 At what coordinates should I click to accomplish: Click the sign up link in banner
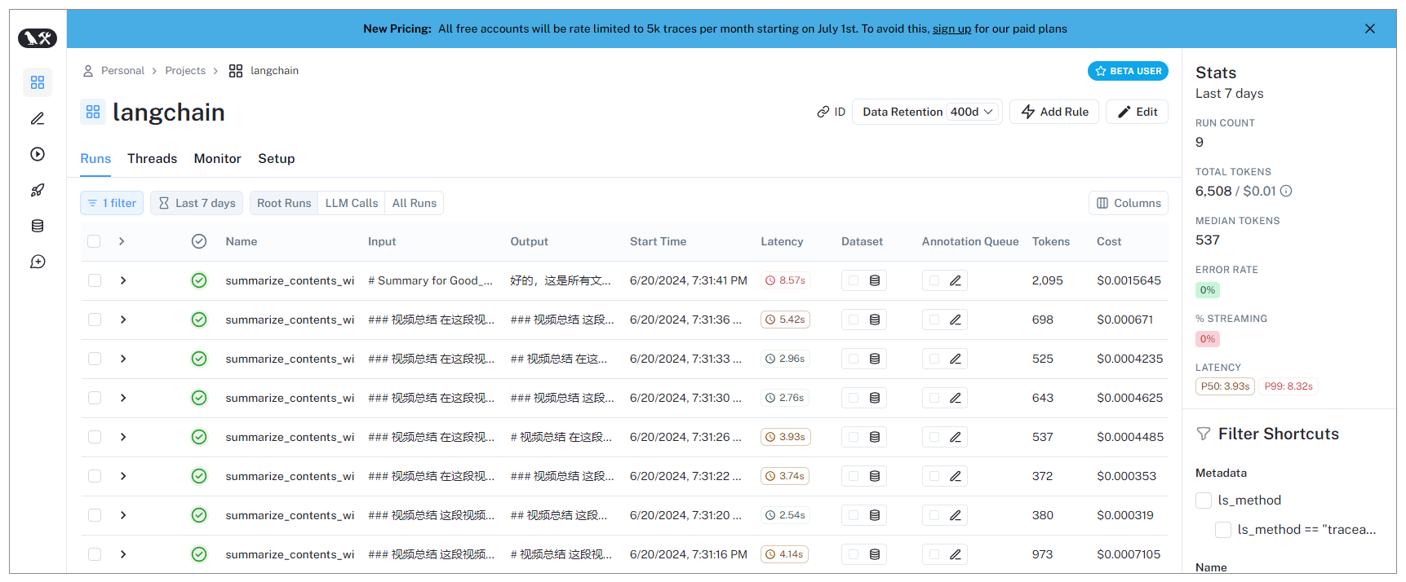click(951, 29)
